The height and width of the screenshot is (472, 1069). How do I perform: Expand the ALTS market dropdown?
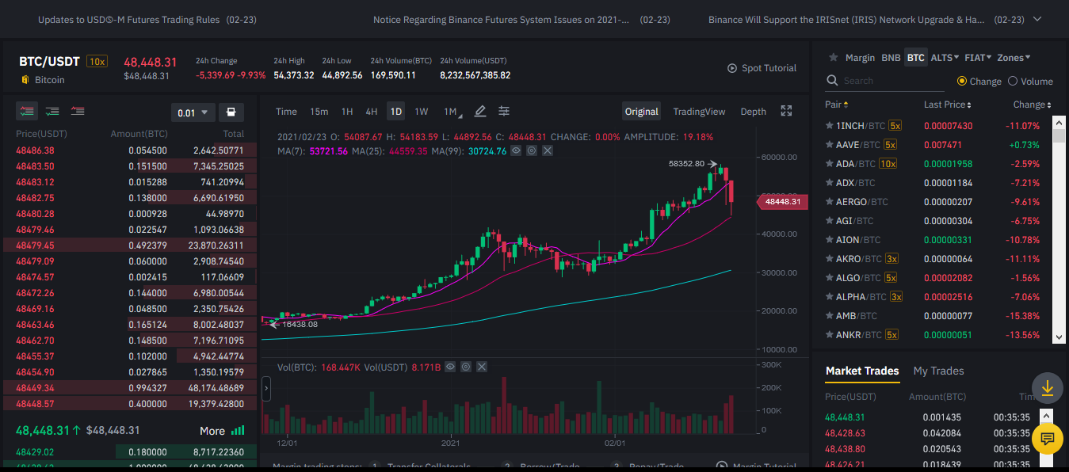pos(945,58)
